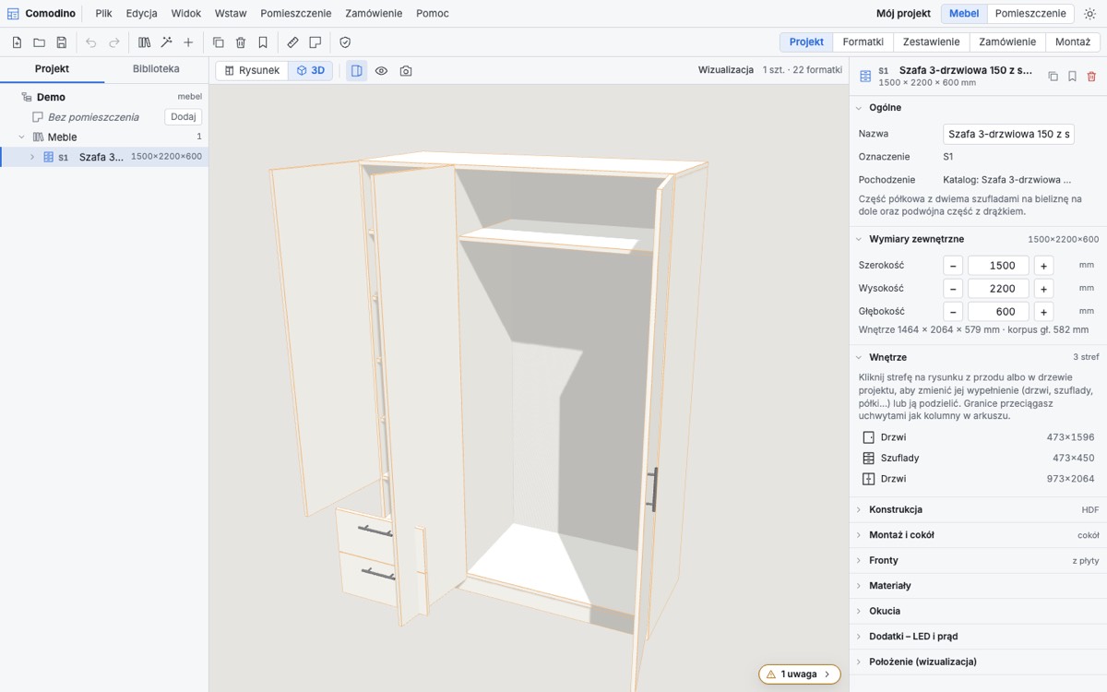Toggle the split panel view button

tap(356, 70)
